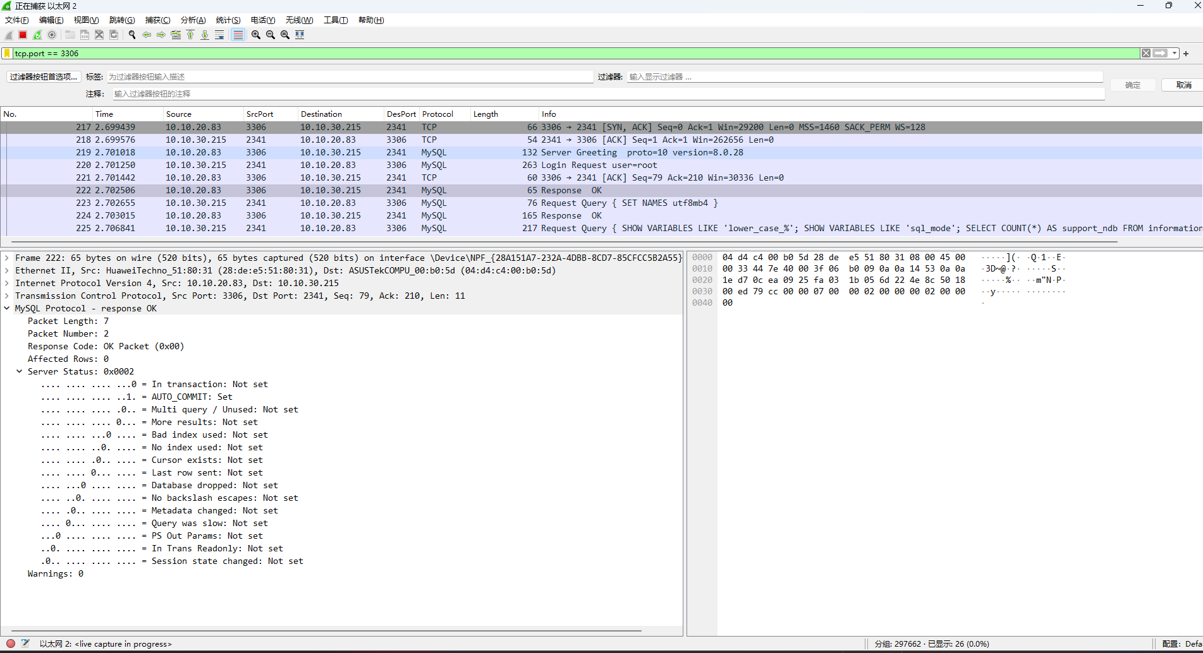The image size is (1203, 653).
Task: Click the 取消 button
Action: pos(1183,85)
